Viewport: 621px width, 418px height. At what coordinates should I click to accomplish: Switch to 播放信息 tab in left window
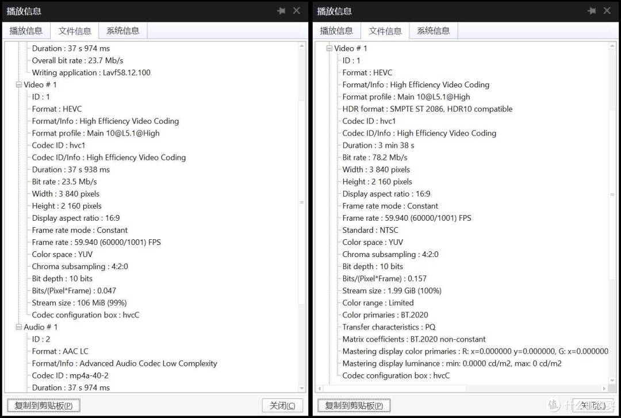click(x=26, y=31)
